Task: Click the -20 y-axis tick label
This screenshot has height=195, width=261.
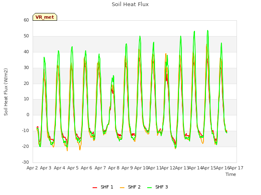Action: click(26, 146)
